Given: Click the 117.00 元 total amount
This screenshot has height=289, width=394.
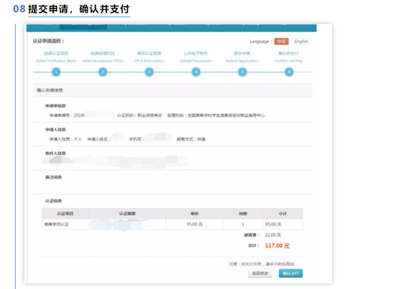Looking at the screenshot, I should coord(277,246).
